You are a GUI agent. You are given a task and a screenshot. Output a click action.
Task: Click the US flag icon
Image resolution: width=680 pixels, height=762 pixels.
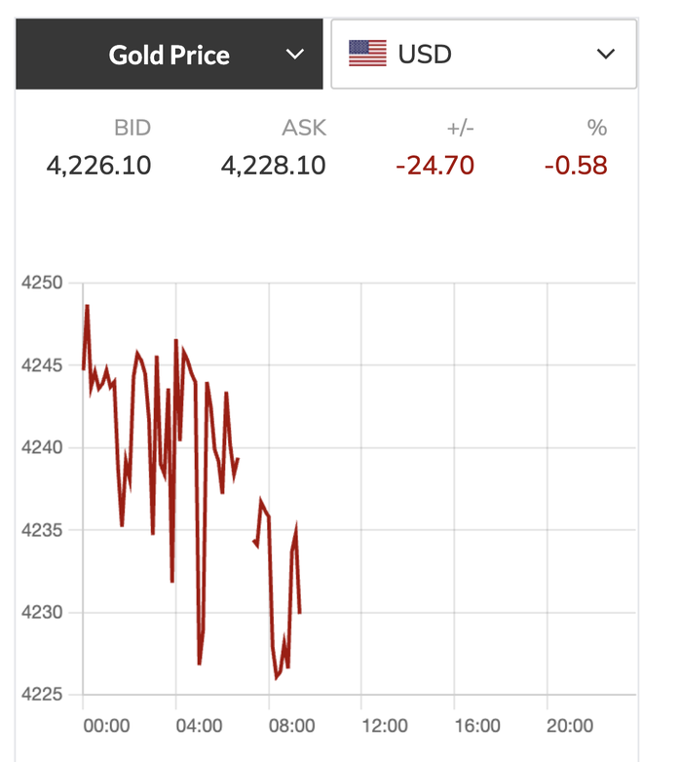pos(367,54)
